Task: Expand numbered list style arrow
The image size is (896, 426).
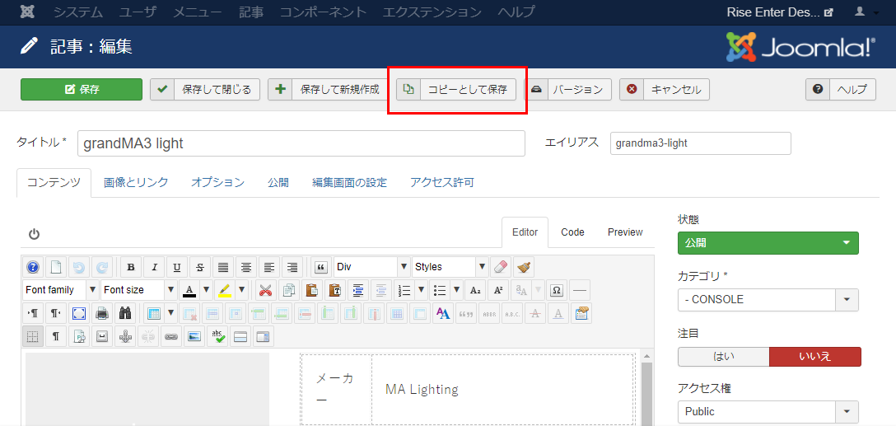Action: pos(422,290)
